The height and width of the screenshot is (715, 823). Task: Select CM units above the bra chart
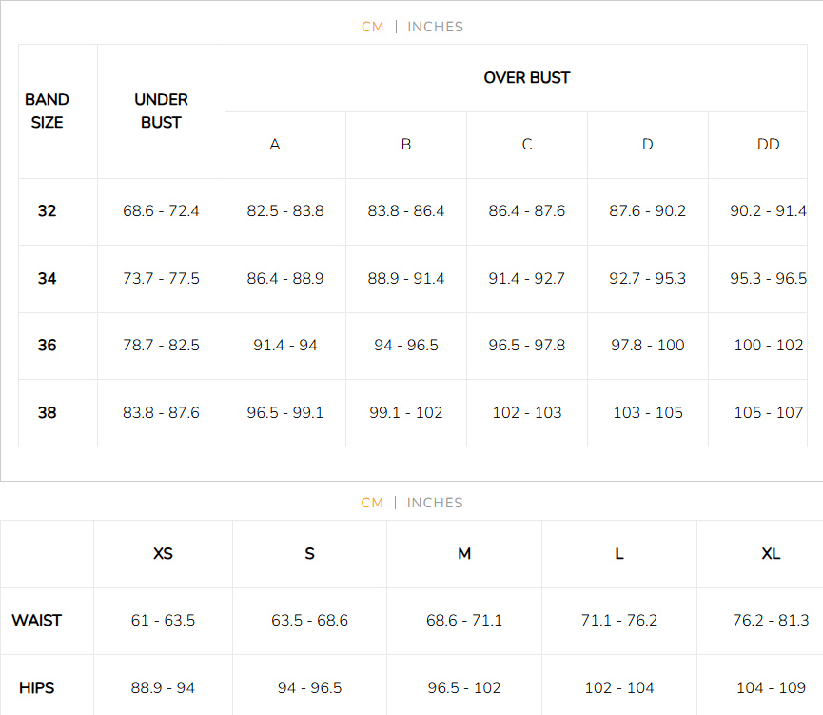pos(373,27)
